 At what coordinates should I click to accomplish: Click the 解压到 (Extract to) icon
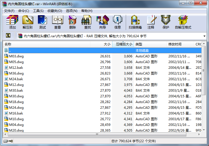pyautogui.click(x=28, y=22)
